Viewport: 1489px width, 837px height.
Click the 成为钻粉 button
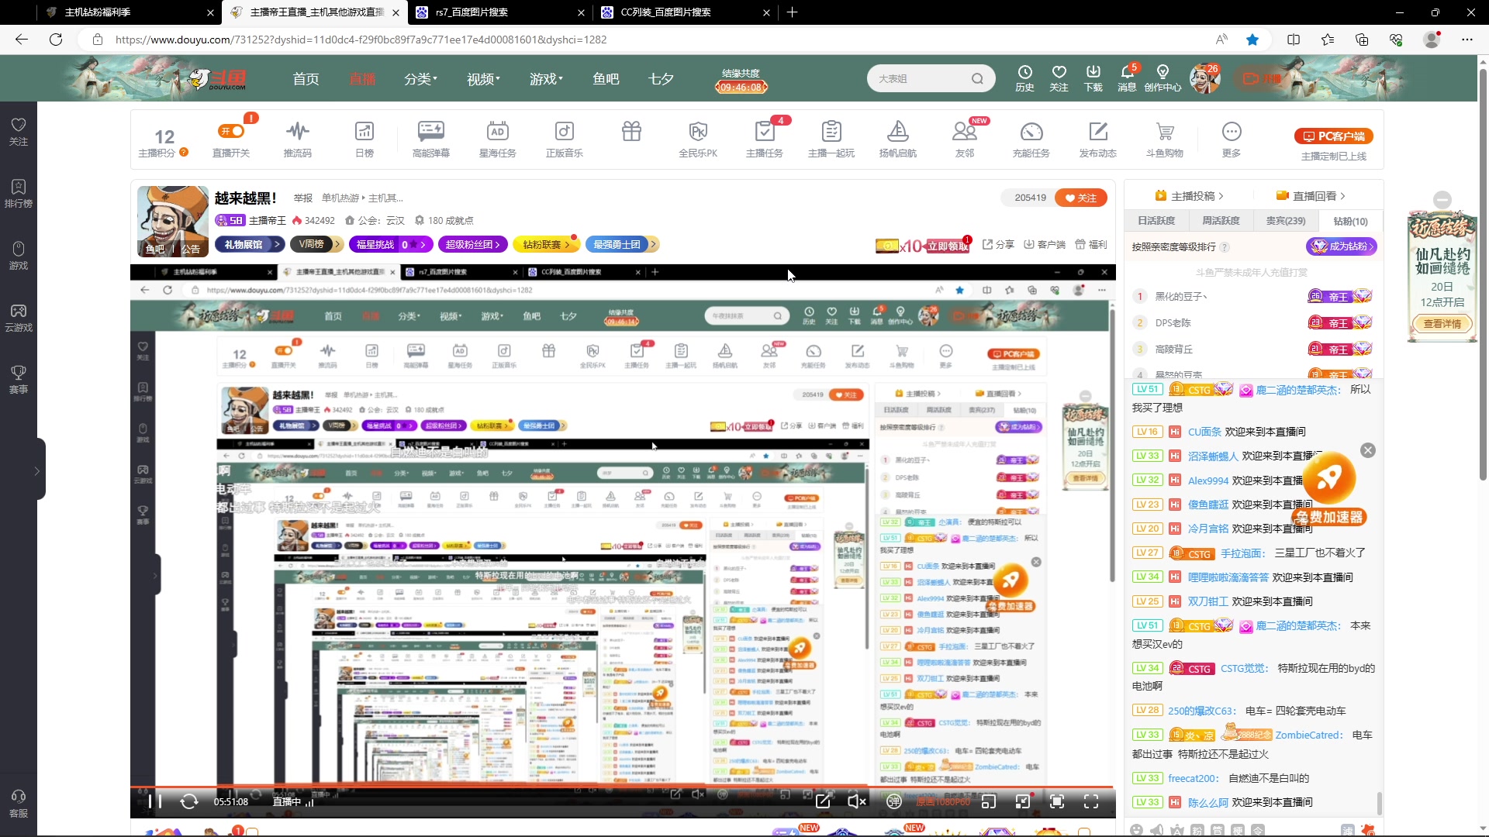tap(1341, 246)
